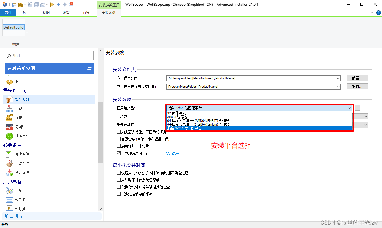Select the DefaultBuild item in the builds gallery
The width and height of the screenshot is (382, 228).
14,27
